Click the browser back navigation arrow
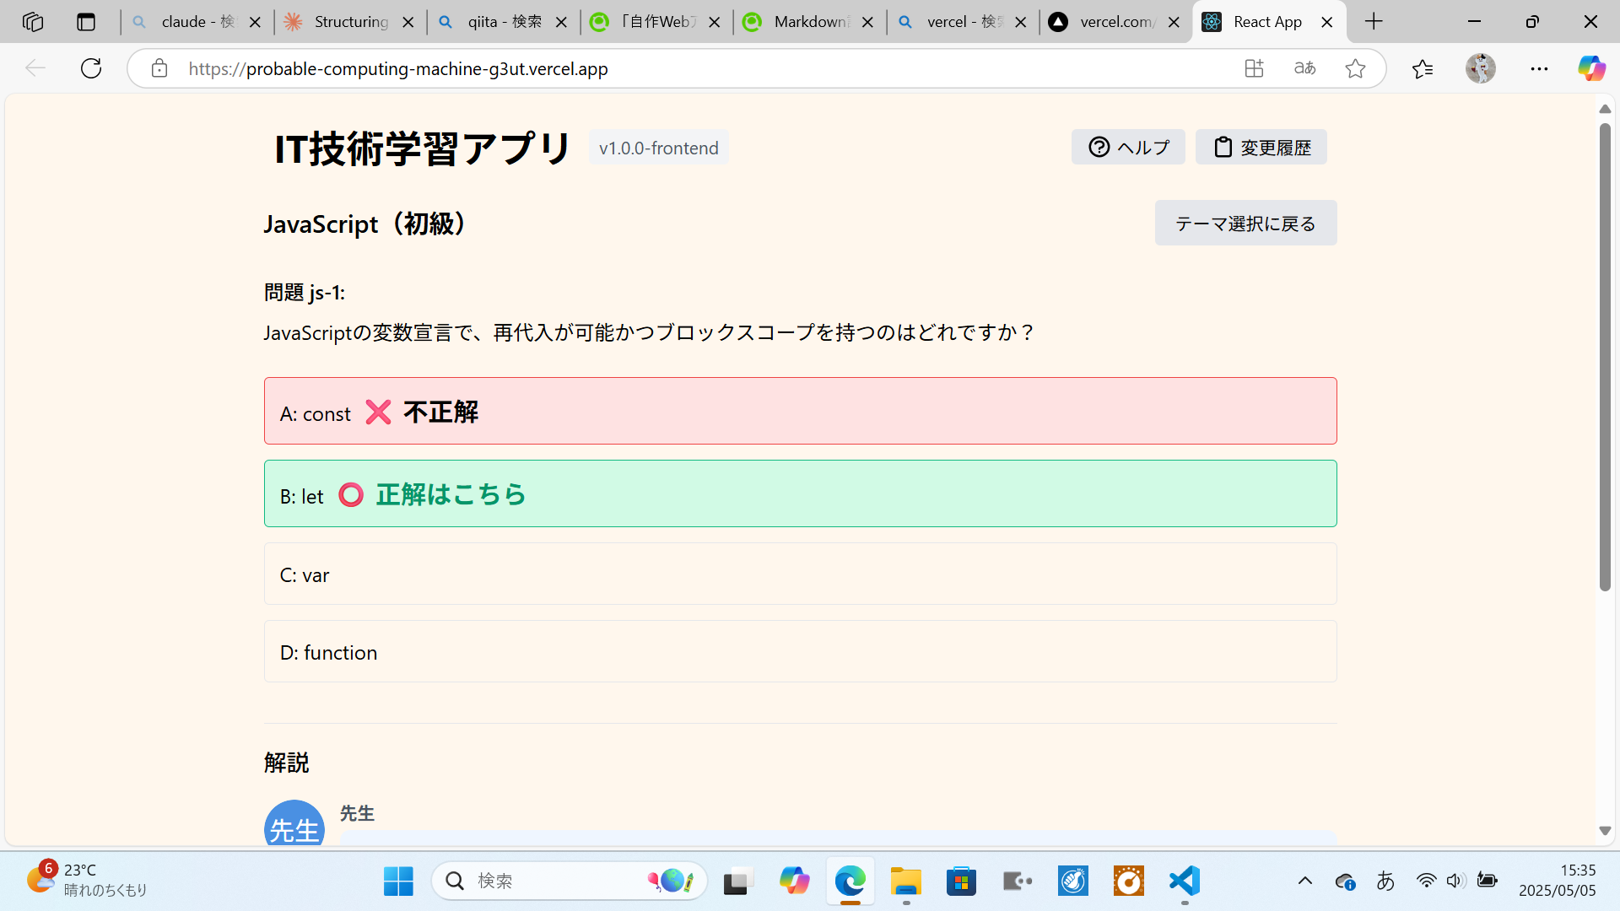 pyautogui.click(x=35, y=68)
